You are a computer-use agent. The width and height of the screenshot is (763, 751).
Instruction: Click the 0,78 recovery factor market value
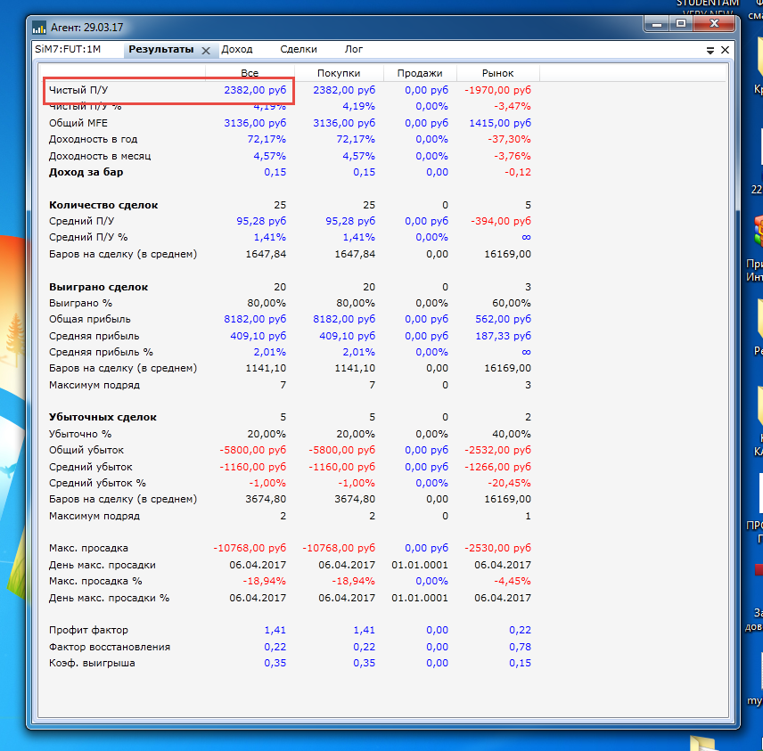tap(521, 647)
